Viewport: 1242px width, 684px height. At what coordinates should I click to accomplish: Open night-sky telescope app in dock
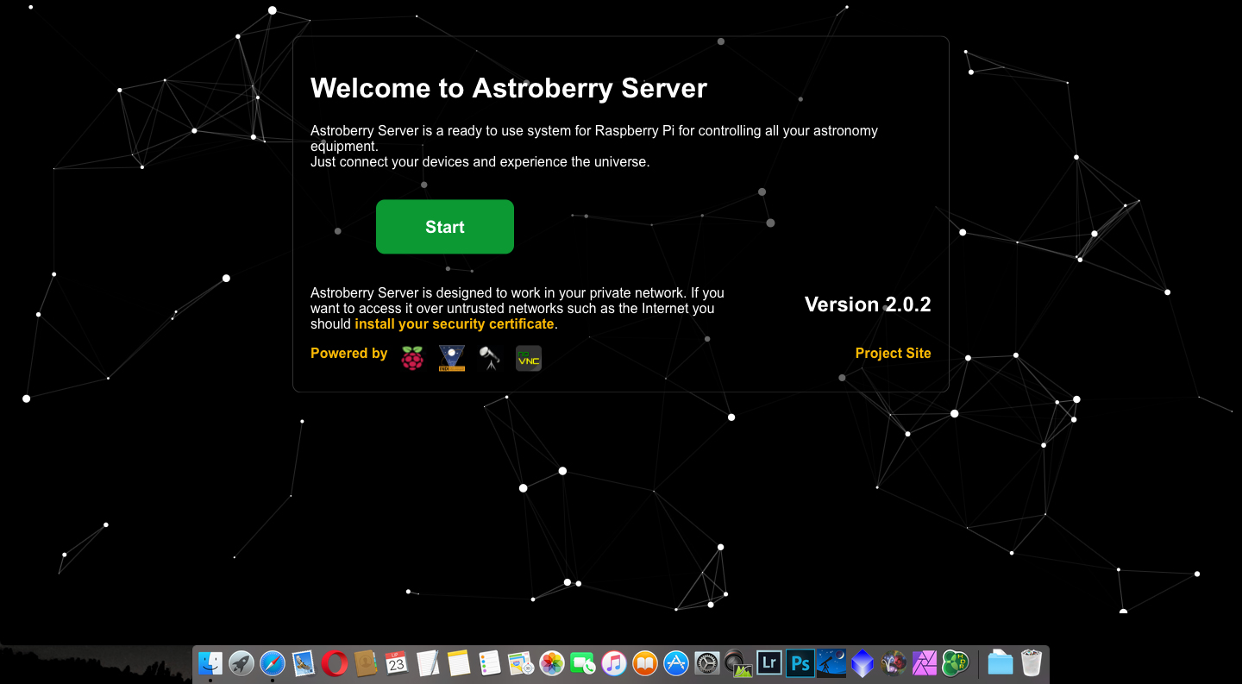[831, 663]
